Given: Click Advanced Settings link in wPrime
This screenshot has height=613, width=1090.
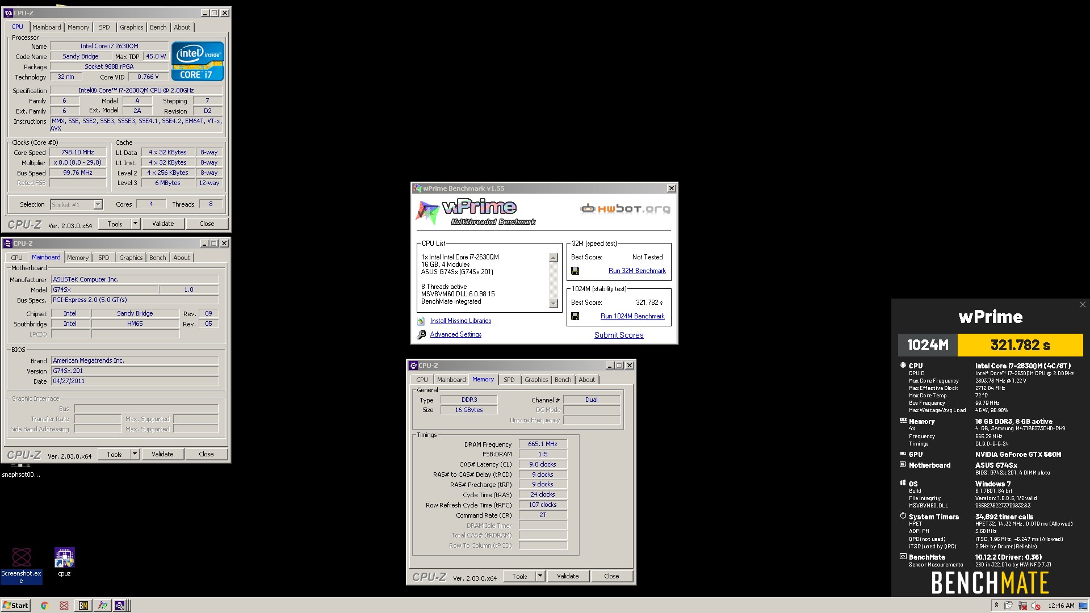Looking at the screenshot, I should [x=455, y=335].
